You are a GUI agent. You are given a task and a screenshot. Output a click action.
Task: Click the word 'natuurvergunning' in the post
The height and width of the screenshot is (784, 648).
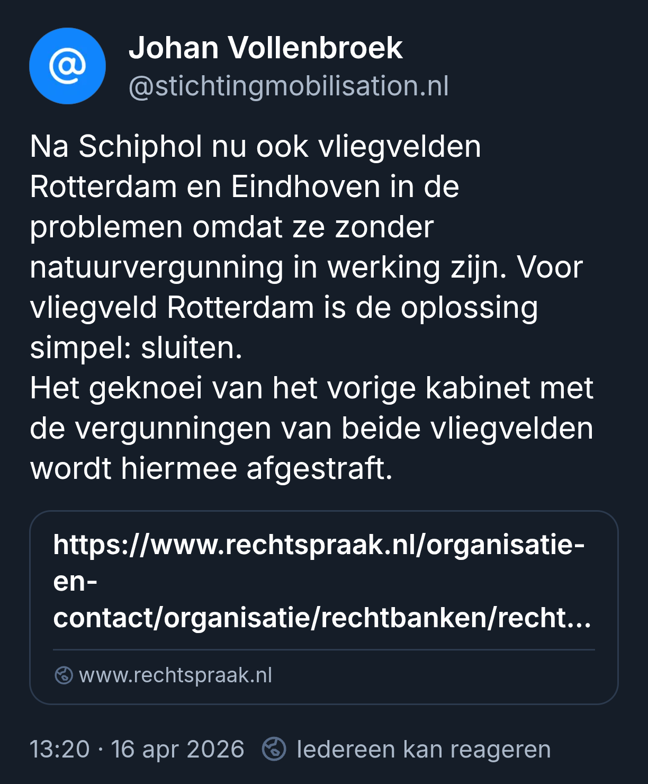pyautogui.click(x=157, y=267)
